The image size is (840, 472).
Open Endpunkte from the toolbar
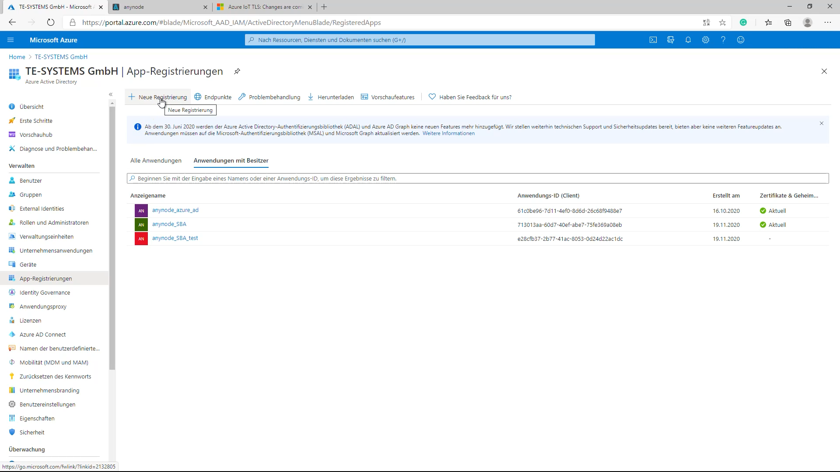tap(213, 97)
